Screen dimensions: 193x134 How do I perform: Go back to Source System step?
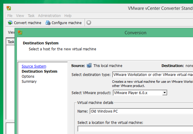34,66
